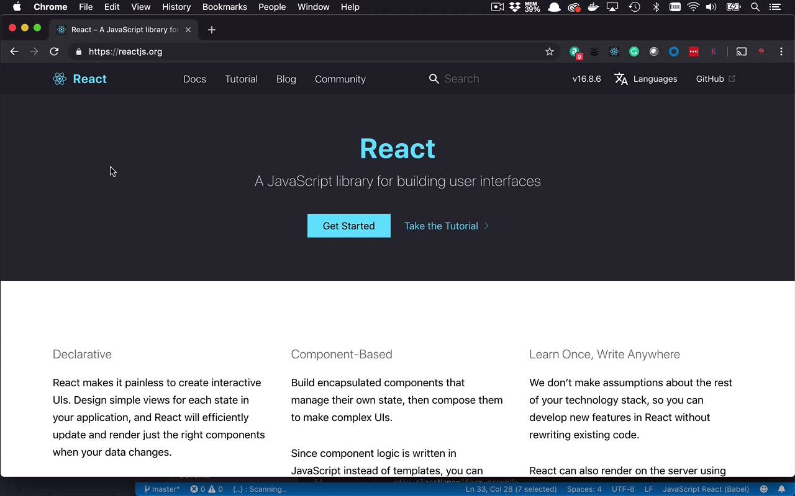Click the Chrome profile avatar icon
The height and width of the screenshot is (496, 795).
coord(762,51)
